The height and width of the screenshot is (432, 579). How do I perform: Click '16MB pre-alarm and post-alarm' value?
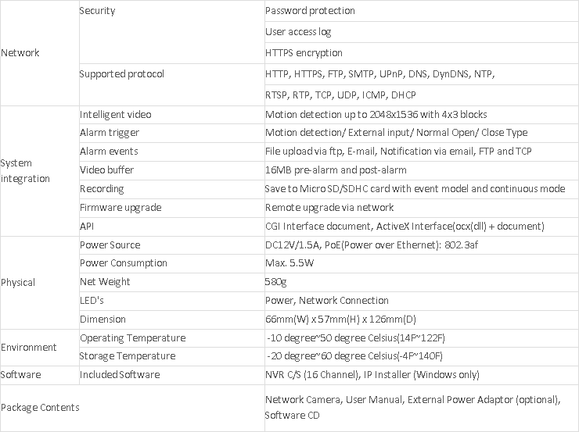[336, 170]
